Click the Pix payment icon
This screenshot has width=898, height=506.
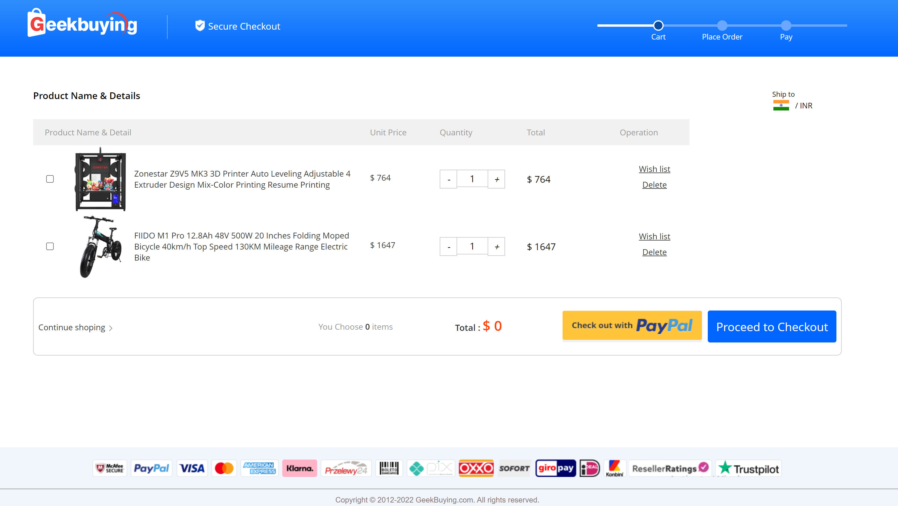coord(431,468)
